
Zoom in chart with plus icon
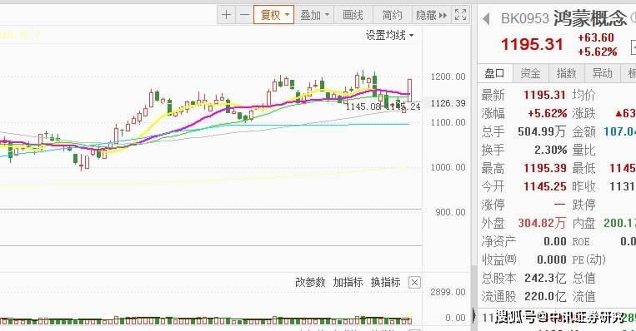click(x=226, y=15)
